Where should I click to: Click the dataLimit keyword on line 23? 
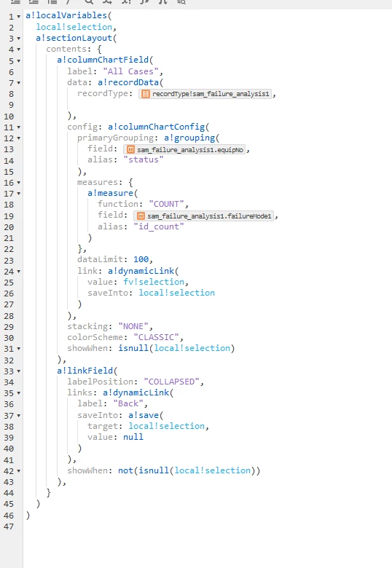(x=100, y=259)
